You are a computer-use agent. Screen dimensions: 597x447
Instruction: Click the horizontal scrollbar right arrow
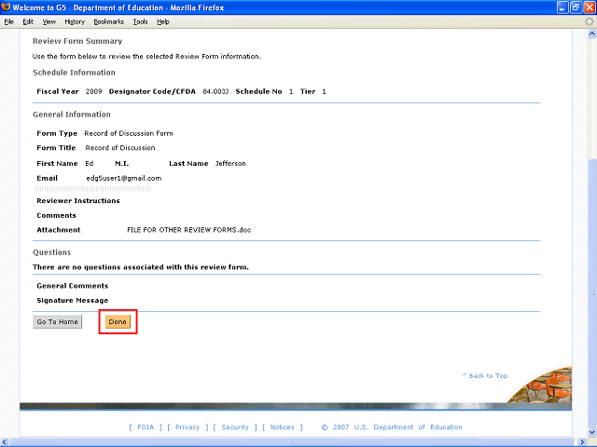582,442
